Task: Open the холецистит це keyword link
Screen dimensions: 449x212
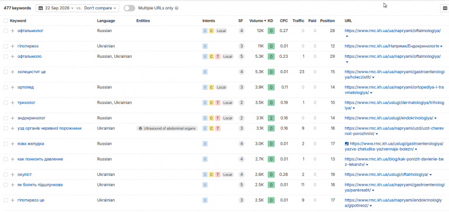Action: pyautogui.click(x=32, y=72)
